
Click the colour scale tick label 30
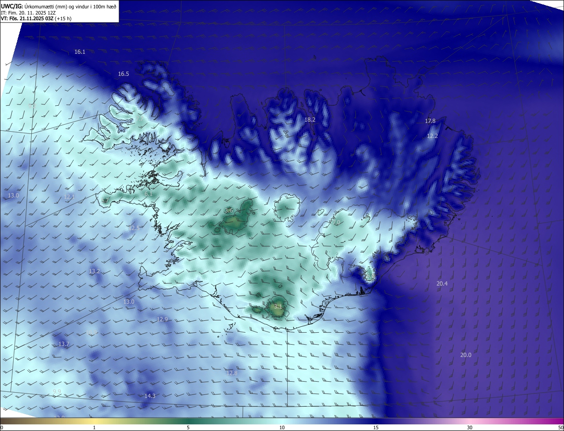coord(470,427)
